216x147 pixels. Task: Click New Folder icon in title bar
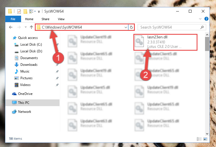tap(25, 11)
